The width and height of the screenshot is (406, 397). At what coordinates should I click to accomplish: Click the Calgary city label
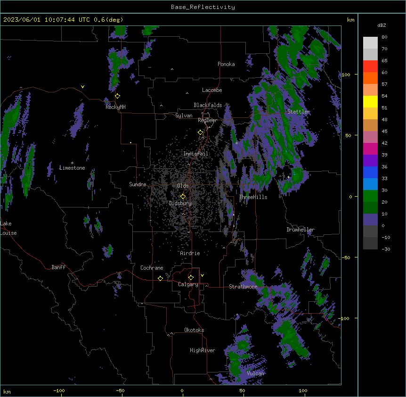point(188,284)
